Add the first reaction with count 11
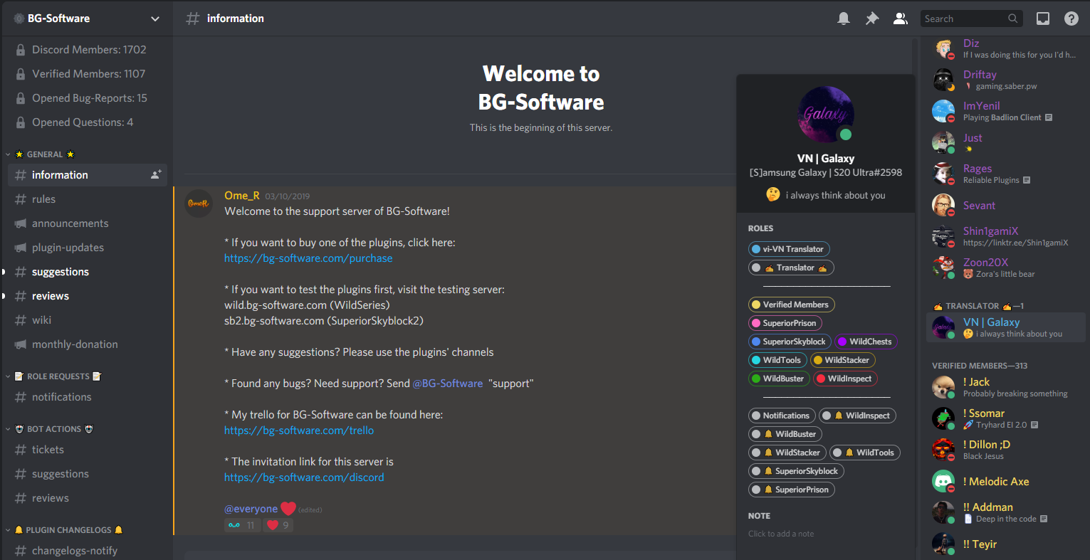 click(241, 525)
